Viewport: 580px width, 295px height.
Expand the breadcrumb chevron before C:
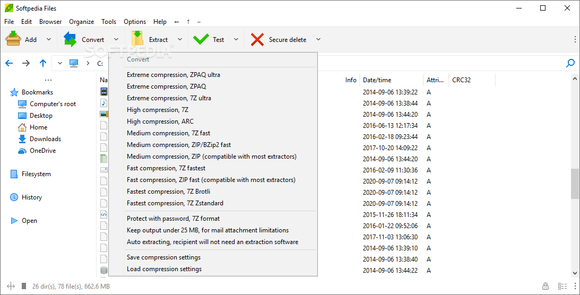pyautogui.click(x=88, y=63)
